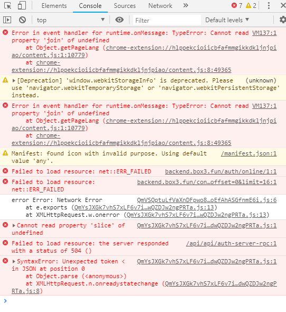Open console settings gear icon

coord(283,20)
